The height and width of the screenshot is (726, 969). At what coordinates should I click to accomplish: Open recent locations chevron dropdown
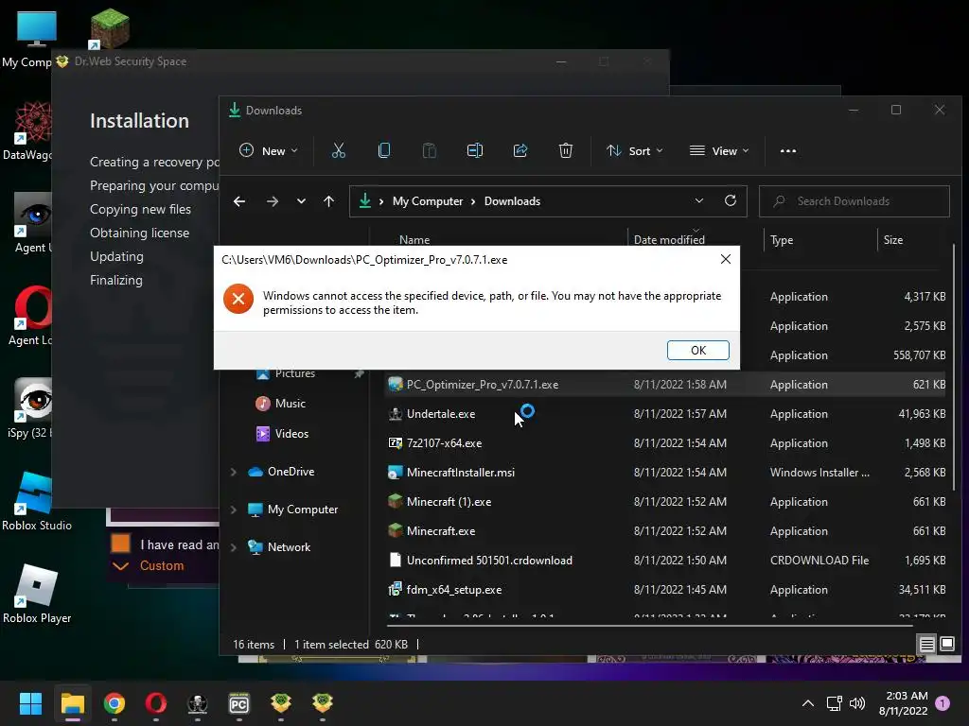301,201
